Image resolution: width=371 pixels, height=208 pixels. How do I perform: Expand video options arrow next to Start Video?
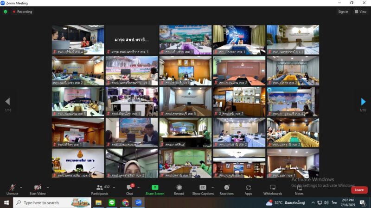[47, 187]
